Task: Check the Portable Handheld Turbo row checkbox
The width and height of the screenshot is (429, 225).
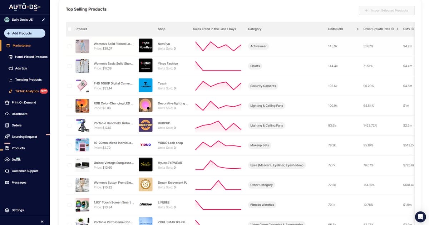Action: tap(69, 125)
